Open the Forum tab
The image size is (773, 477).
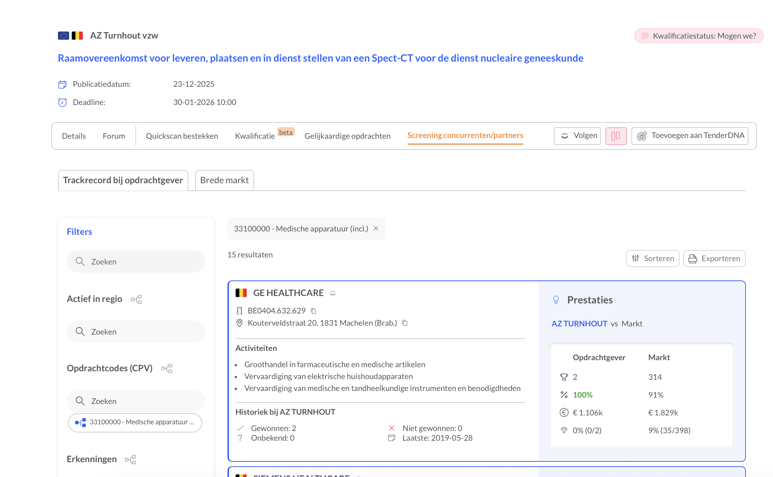click(114, 136)
